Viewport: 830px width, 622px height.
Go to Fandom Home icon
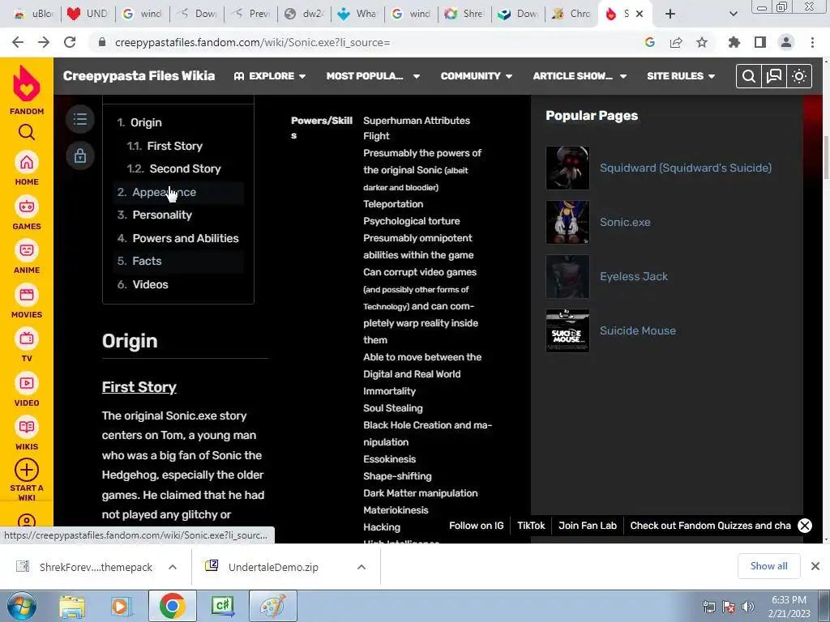click(x=27, y=162)
